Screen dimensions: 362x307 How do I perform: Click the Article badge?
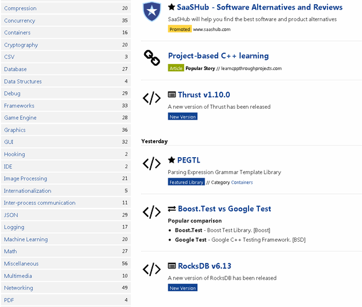[x=176, y=68]
